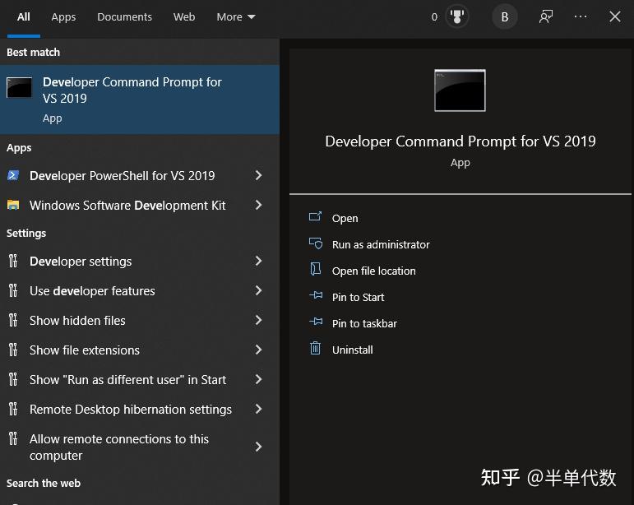Viewport: 634px width, 505px height.
Task: Open Show "Run as different user" in Start
Action: (x=140, y=379)
